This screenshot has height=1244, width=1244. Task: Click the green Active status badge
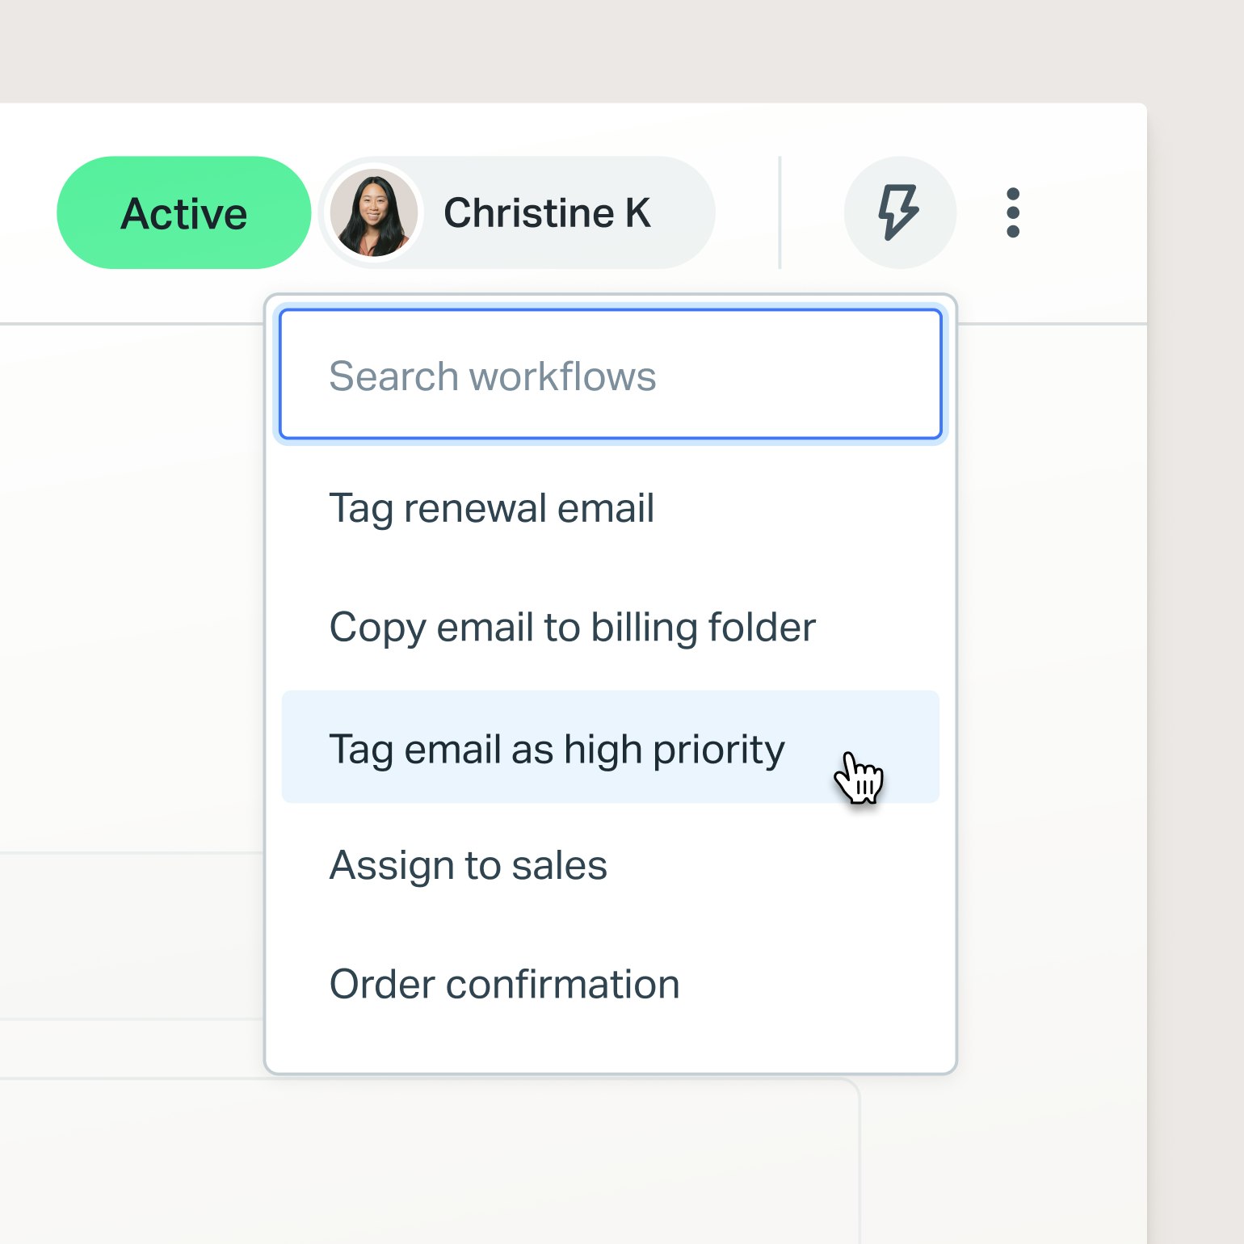coord(183,212)
